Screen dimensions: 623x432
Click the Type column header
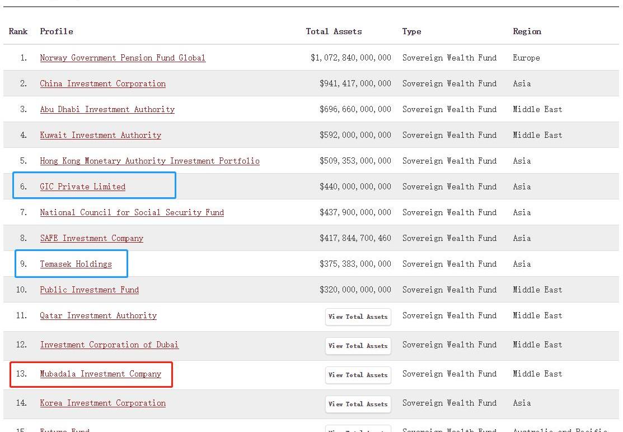pyautogui.click(x=411, y=31)
